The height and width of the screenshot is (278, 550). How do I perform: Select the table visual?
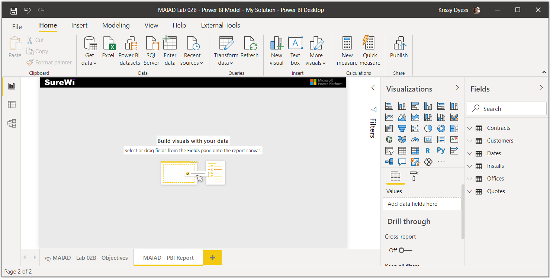click(x=402, y=151)
